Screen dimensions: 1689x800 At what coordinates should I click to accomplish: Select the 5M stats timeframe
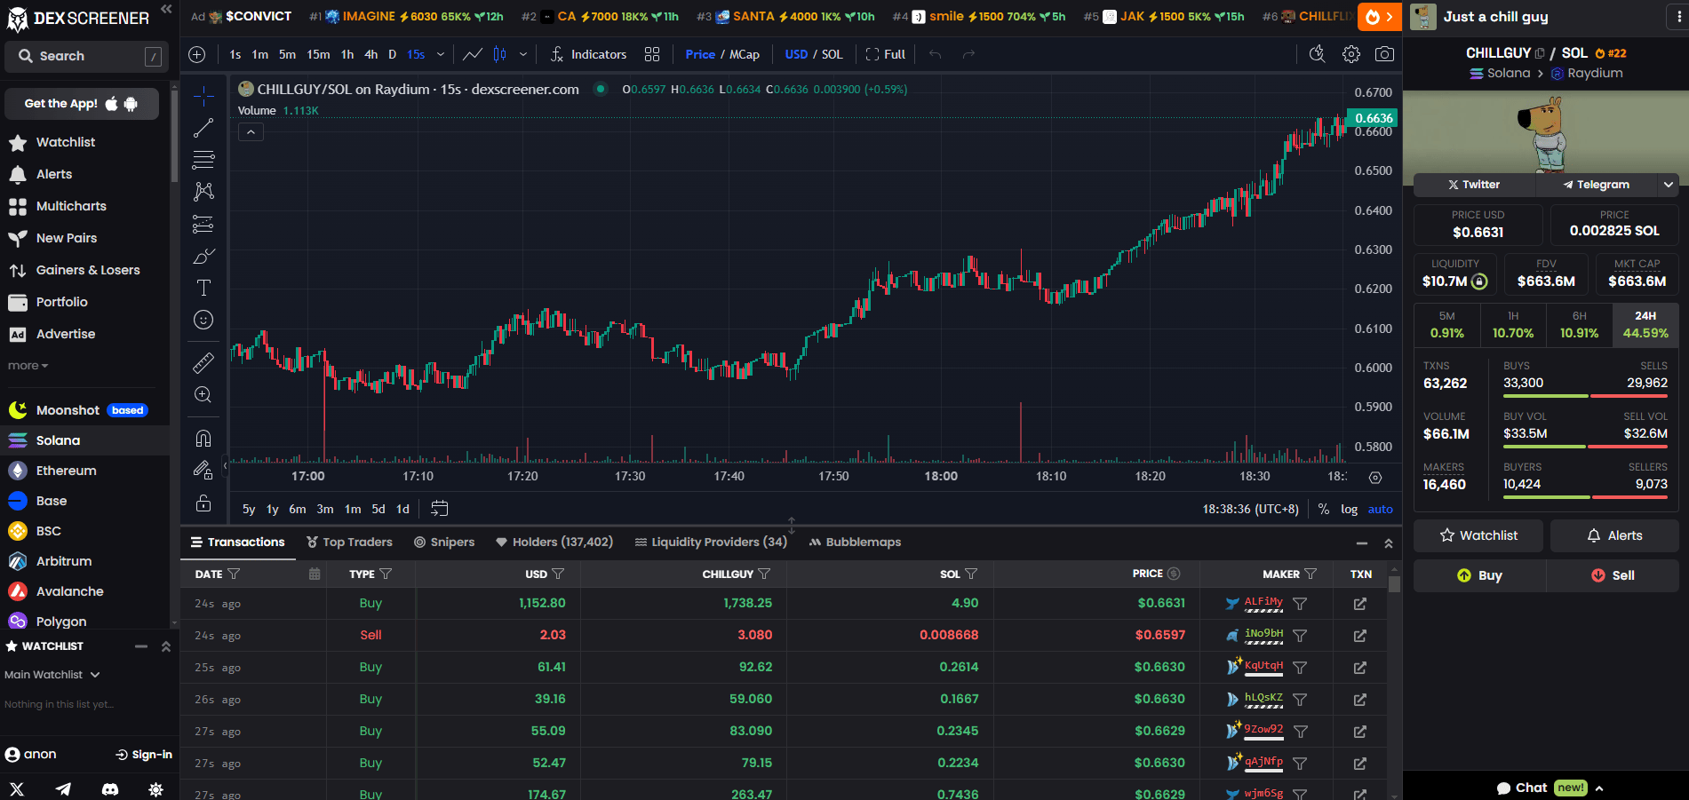click(x=1447, y=325)
